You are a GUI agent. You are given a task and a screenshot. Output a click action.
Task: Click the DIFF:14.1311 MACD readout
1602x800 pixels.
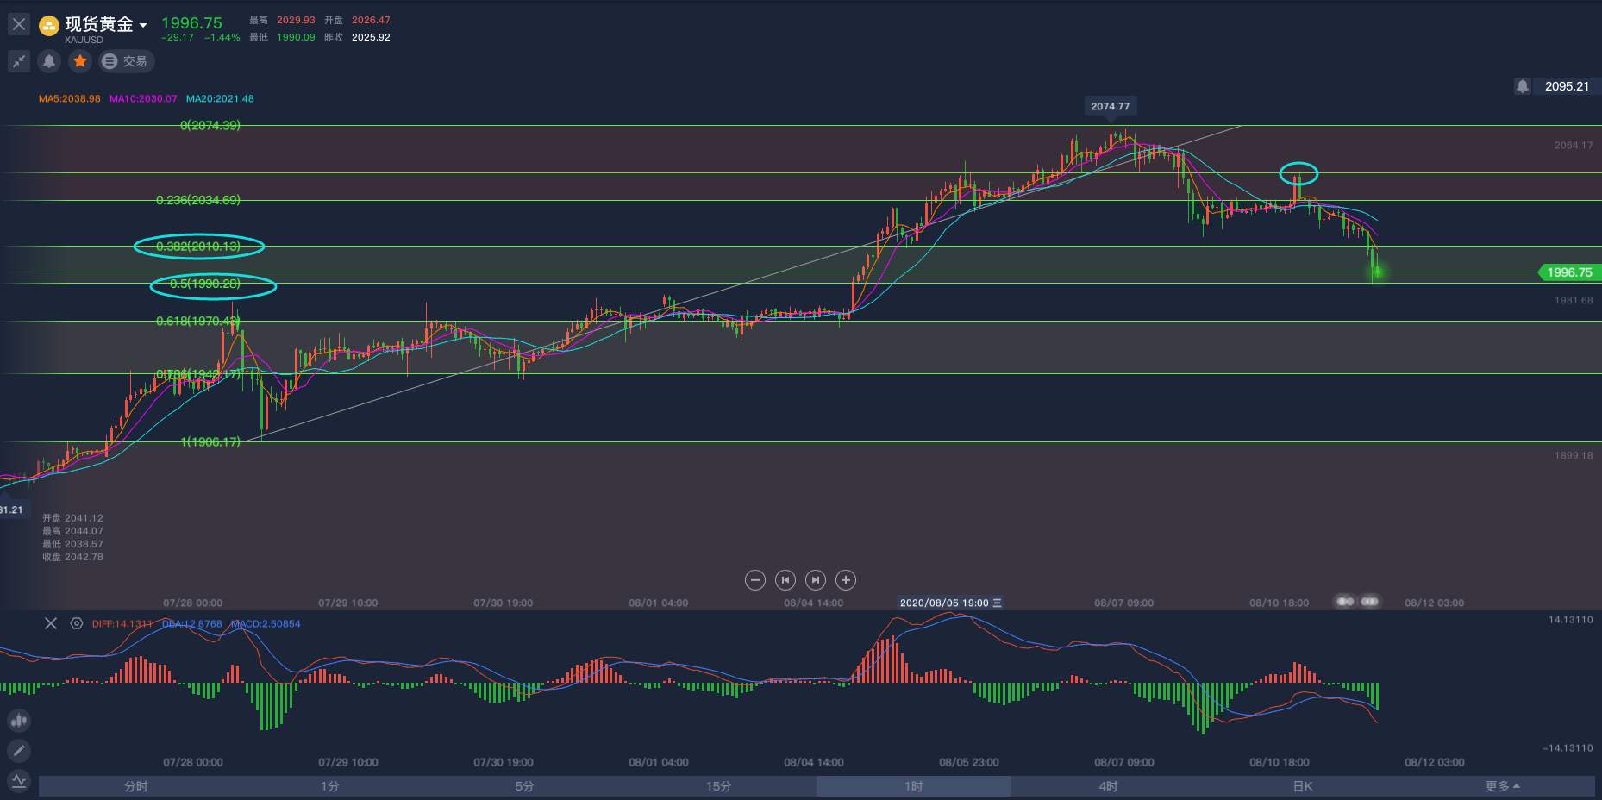(x=122, y=624)
